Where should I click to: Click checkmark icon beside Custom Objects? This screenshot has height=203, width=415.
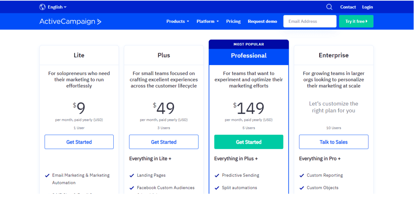coord(302,188)
